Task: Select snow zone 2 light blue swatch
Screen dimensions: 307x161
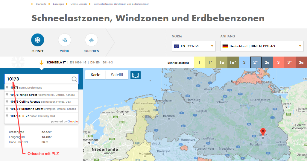Action: (244, 63)
